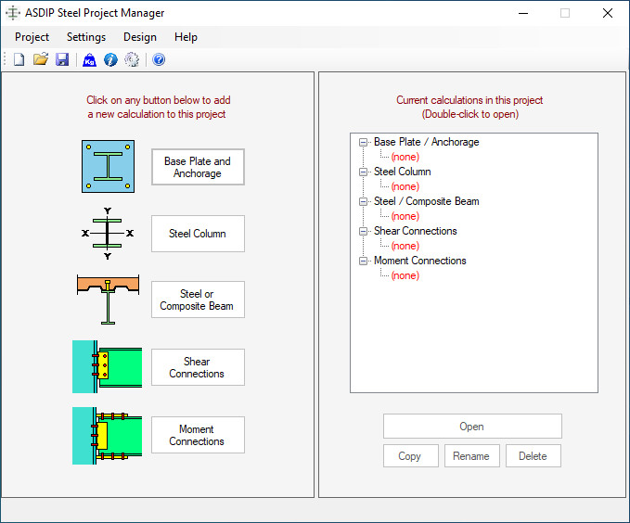This screenshot has height=523, width=630.
Task: Select (none) under Shear Connections
Action: [x=405, y=246]
